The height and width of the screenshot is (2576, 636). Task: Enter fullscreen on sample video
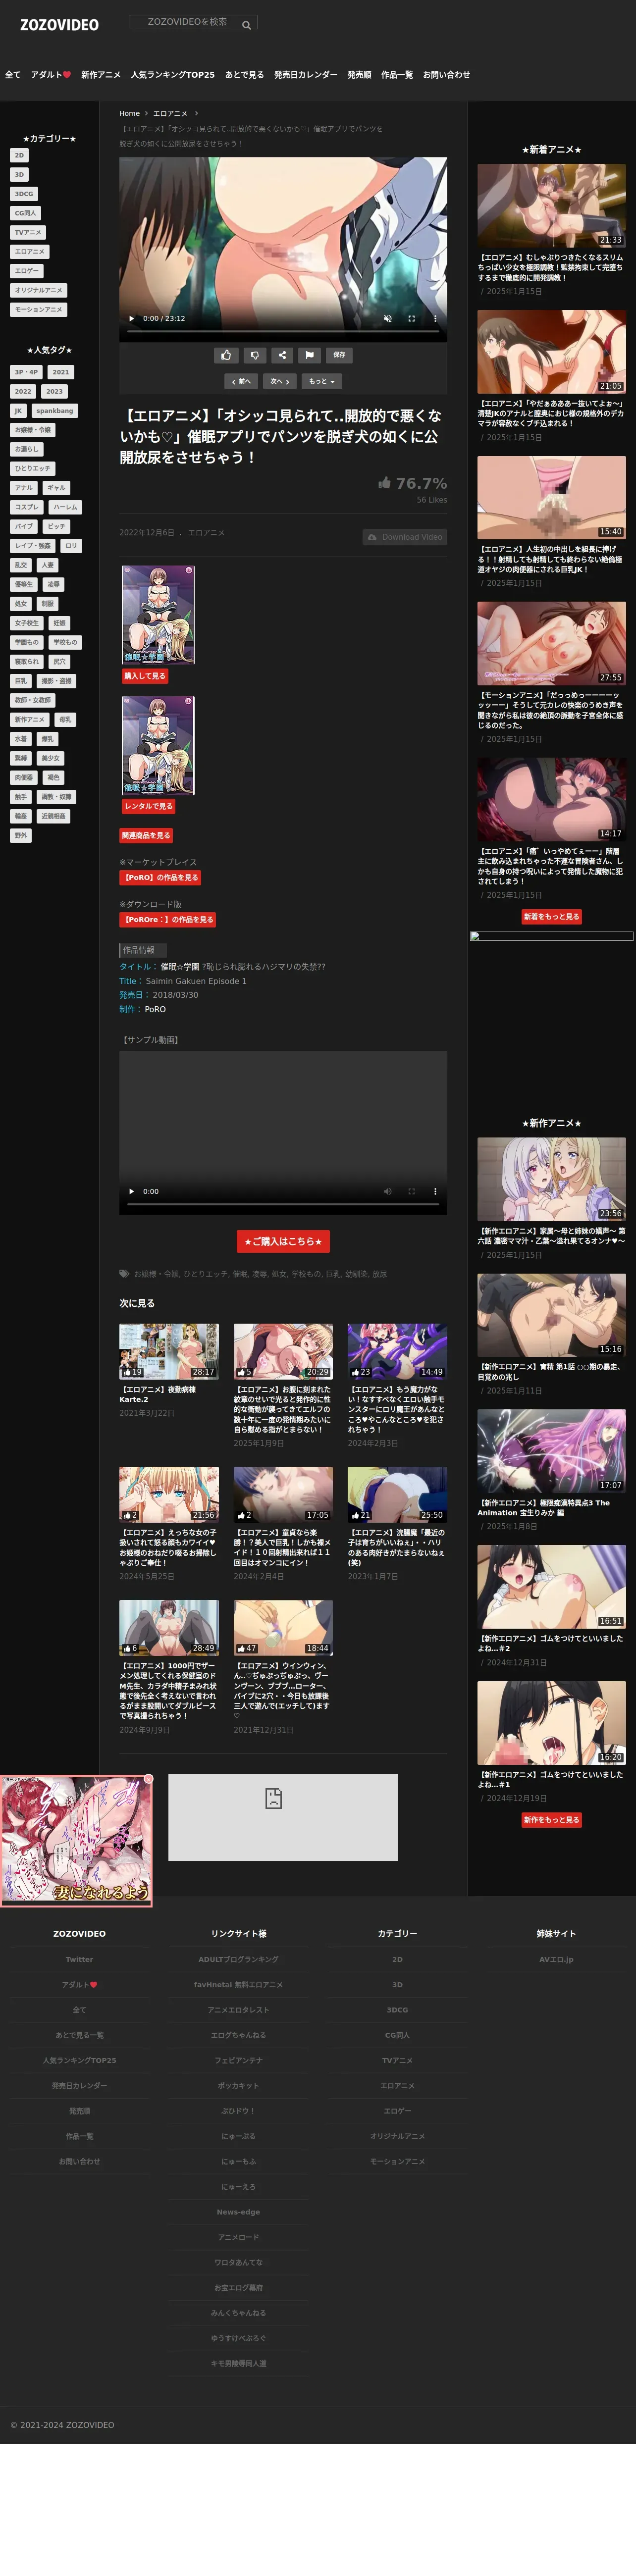411,1192
